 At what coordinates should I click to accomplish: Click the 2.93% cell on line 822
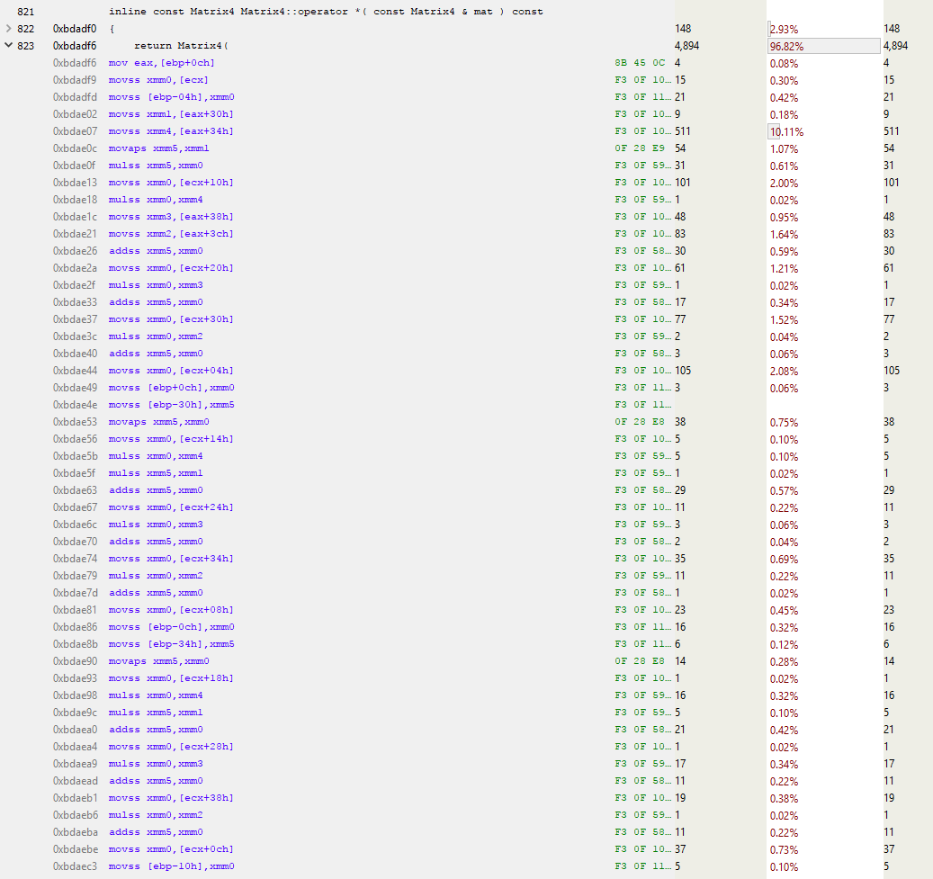[x=783, y=29]
